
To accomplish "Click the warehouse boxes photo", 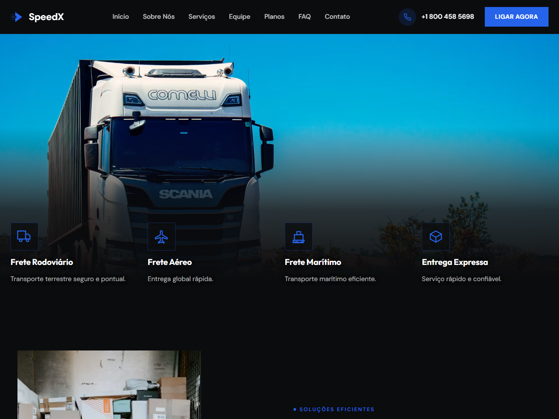I will (x=109, y=385).
